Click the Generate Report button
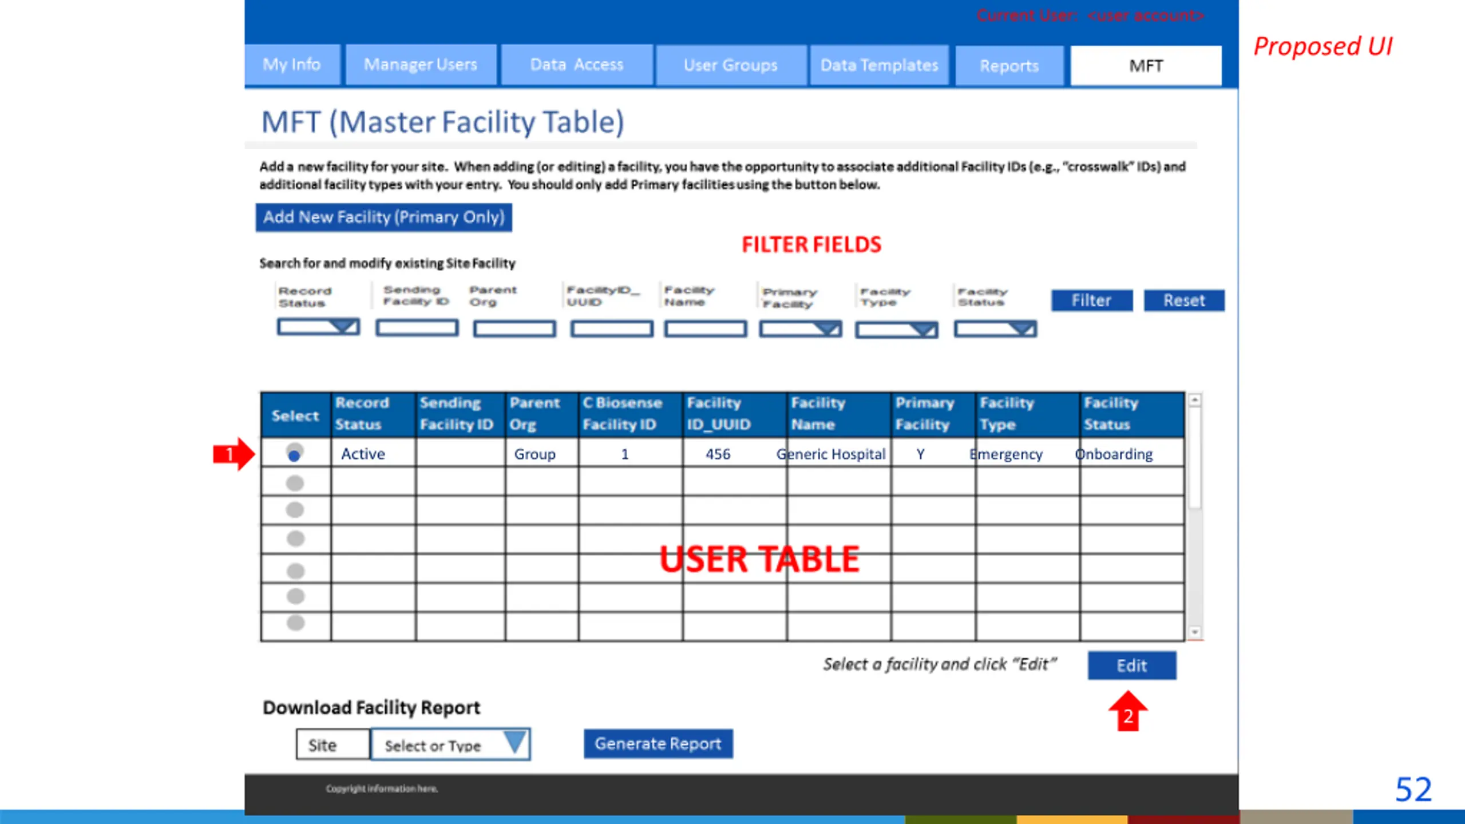Screen dimensions: 1465x824 658,744
